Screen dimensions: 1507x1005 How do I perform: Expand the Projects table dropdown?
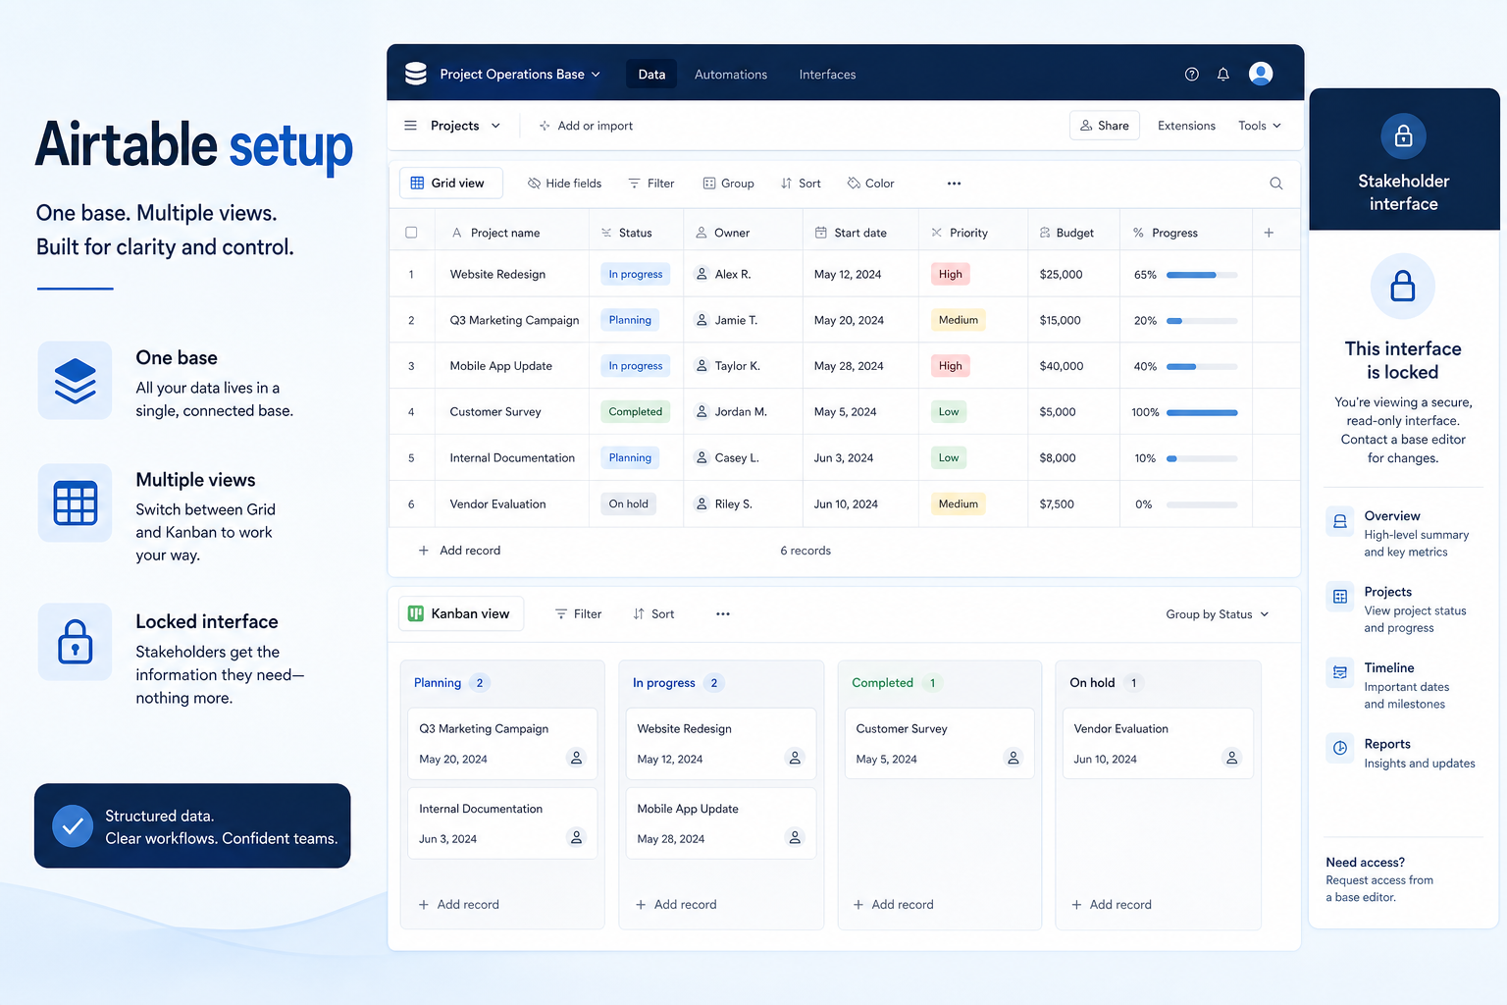(465, 126)
